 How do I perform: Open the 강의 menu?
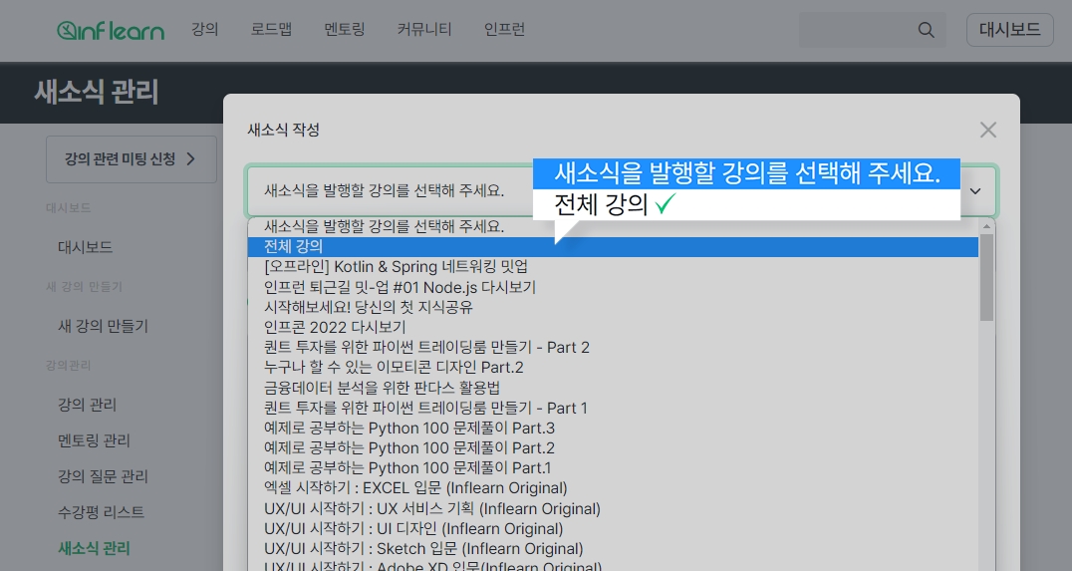point(204,30)
